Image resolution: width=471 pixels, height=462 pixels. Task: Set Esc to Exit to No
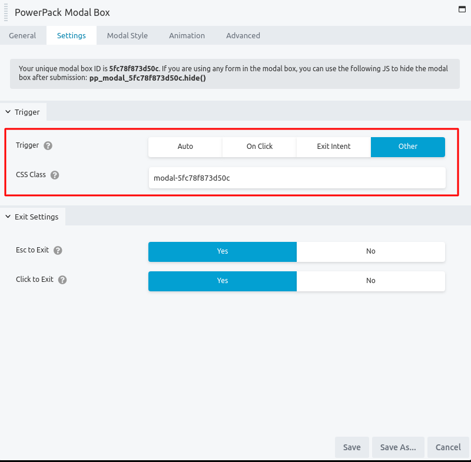click(x=371, y=251)
